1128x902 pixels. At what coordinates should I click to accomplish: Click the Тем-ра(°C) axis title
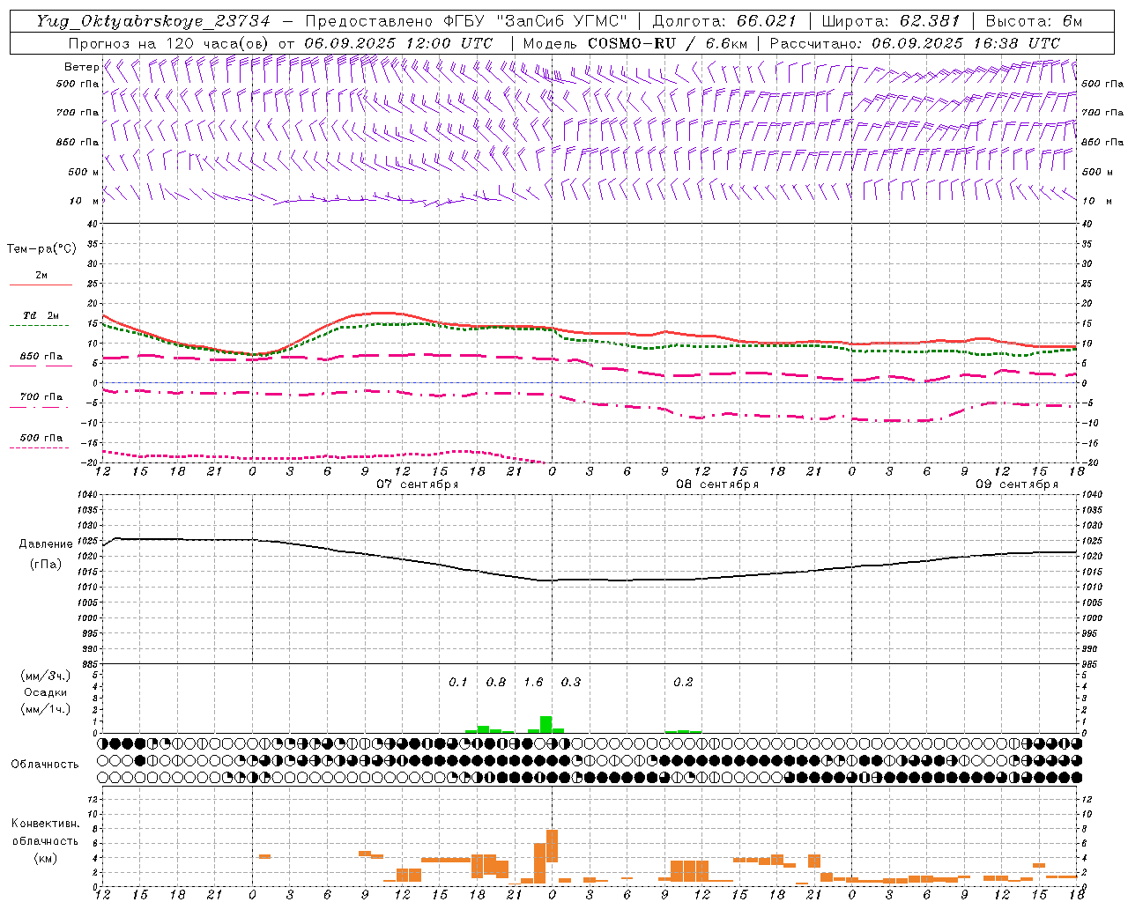click(41, 249)
